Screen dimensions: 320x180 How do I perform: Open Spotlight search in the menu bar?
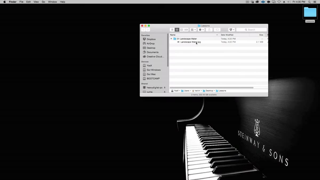[x=309, y=2]
